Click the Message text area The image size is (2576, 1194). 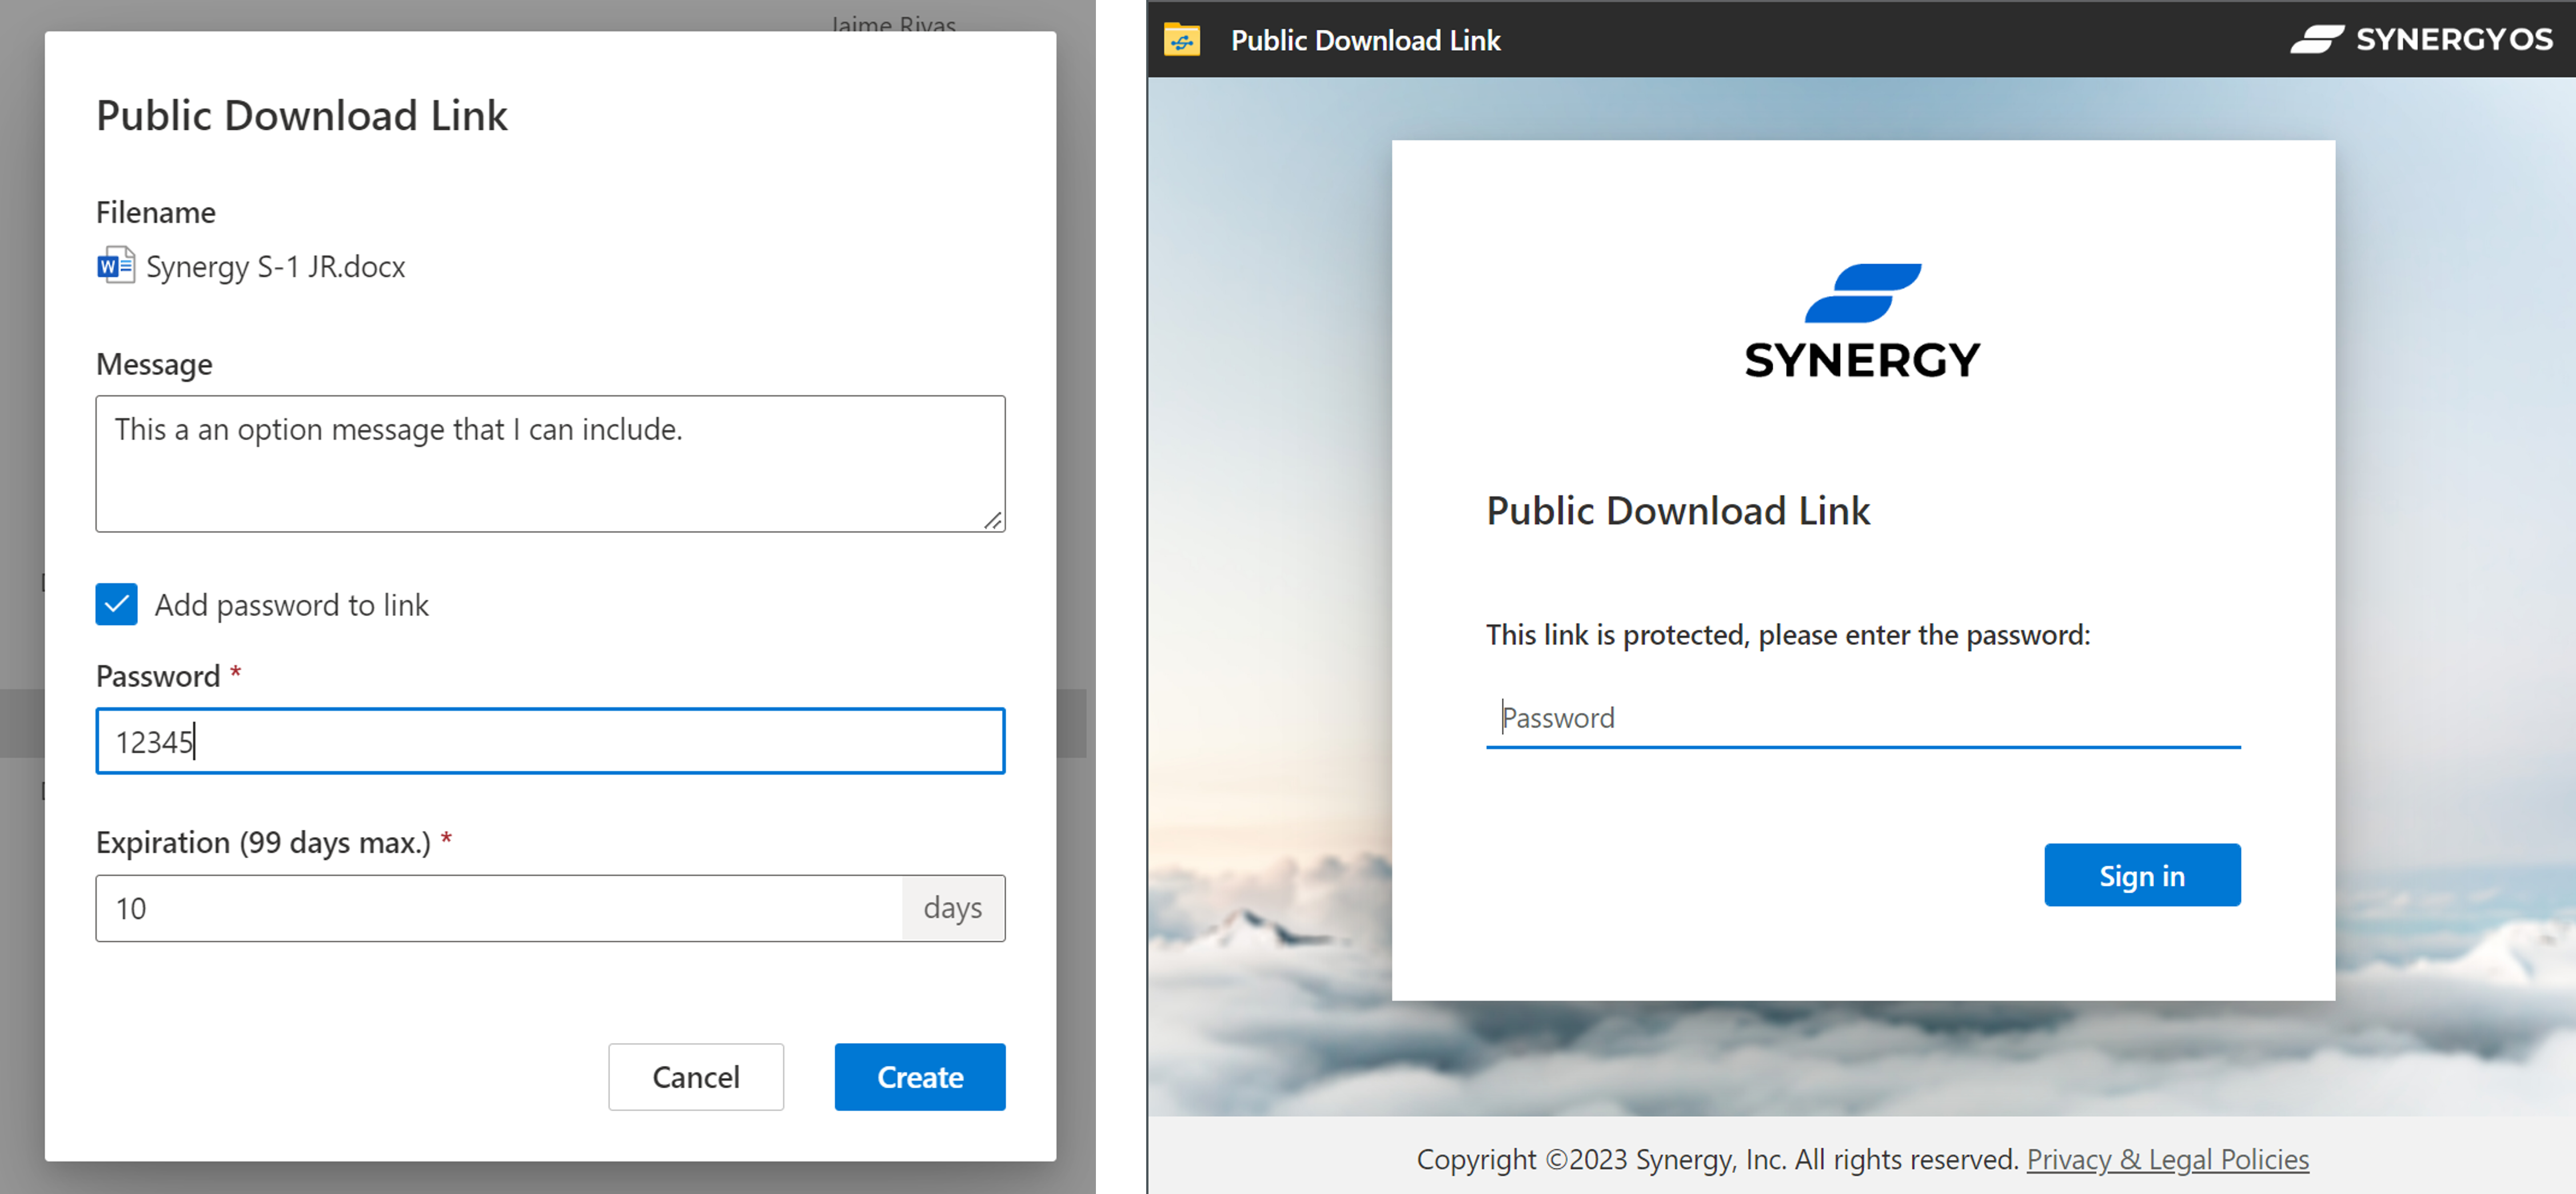click(550, 463)
